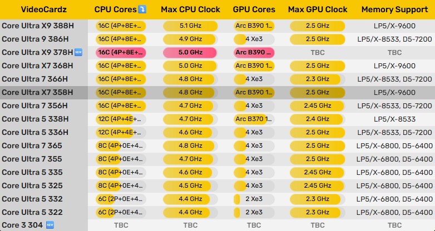Click the Memory Support column header
The height and width of the screenshot is (231, 435).
click(394, 9)
